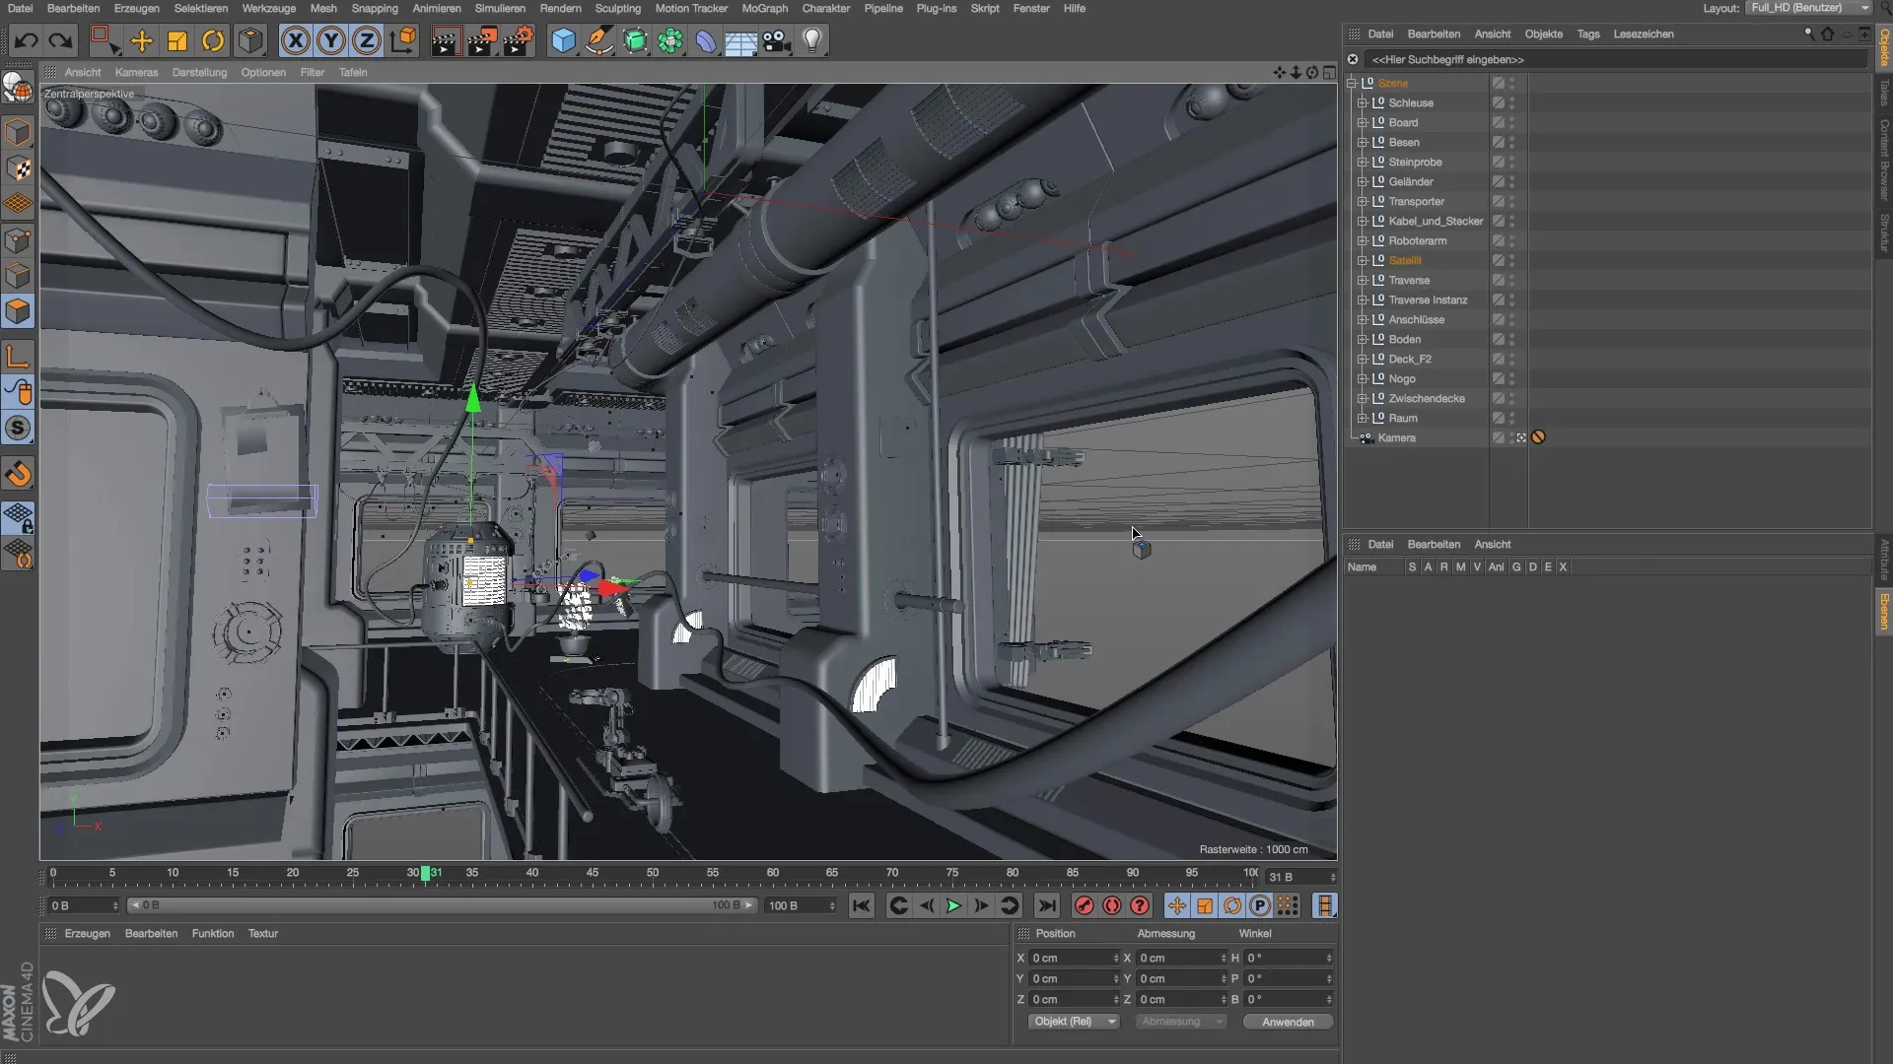This screenshot has height=1064, width=1893.
Task: Click the search field in object manager
Action: point(1617,59)
